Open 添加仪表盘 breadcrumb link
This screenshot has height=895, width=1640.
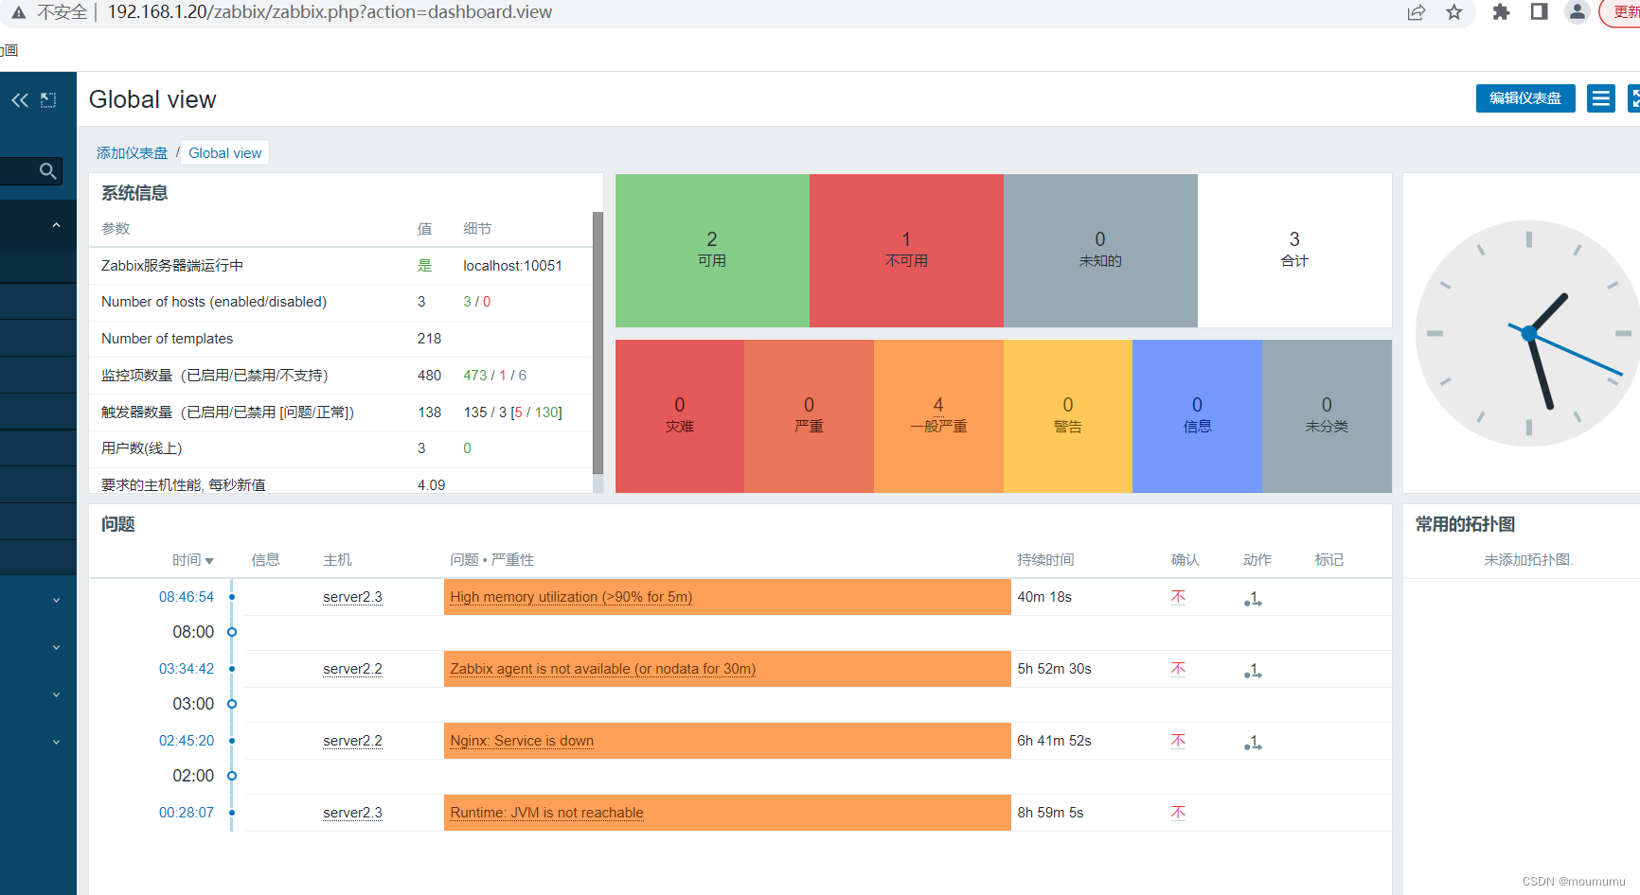coord(132,153)
